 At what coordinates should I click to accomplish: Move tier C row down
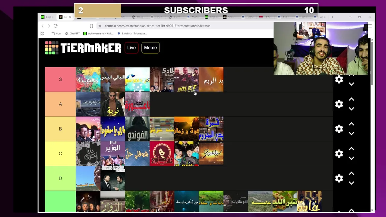351,158
